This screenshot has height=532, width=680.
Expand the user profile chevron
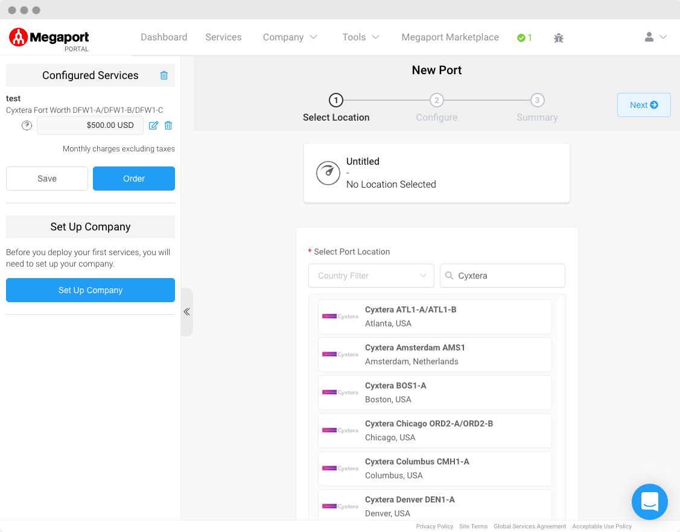(x=663, y=37)
